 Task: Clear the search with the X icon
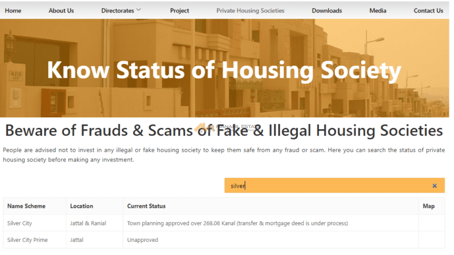pos(434,186)
